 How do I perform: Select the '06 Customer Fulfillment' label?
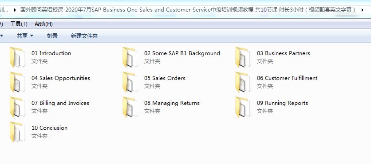(287, 78)
